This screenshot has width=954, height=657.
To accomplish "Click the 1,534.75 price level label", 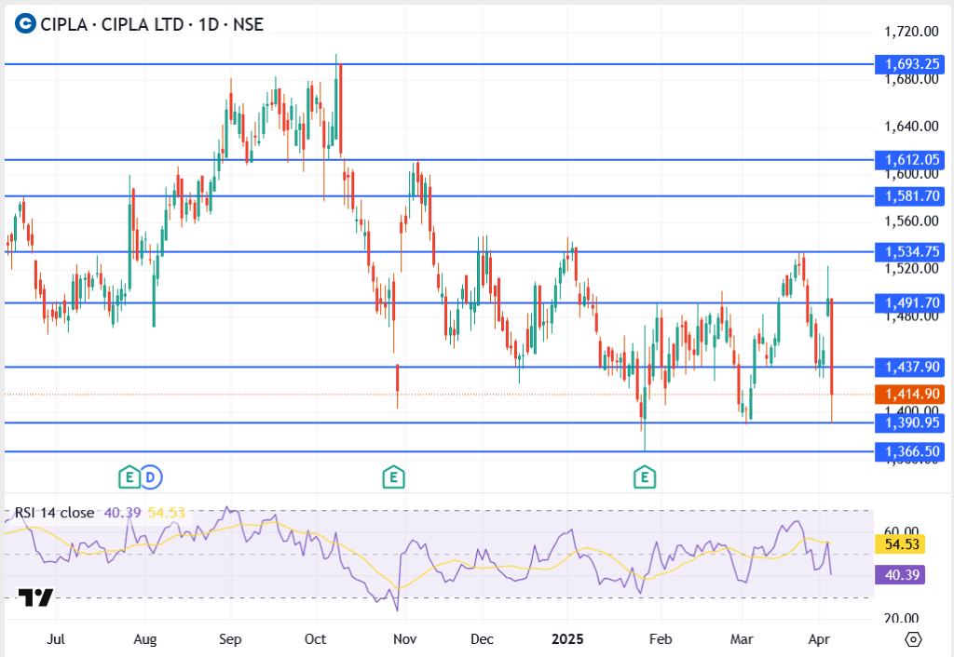I will coord(910,252).
